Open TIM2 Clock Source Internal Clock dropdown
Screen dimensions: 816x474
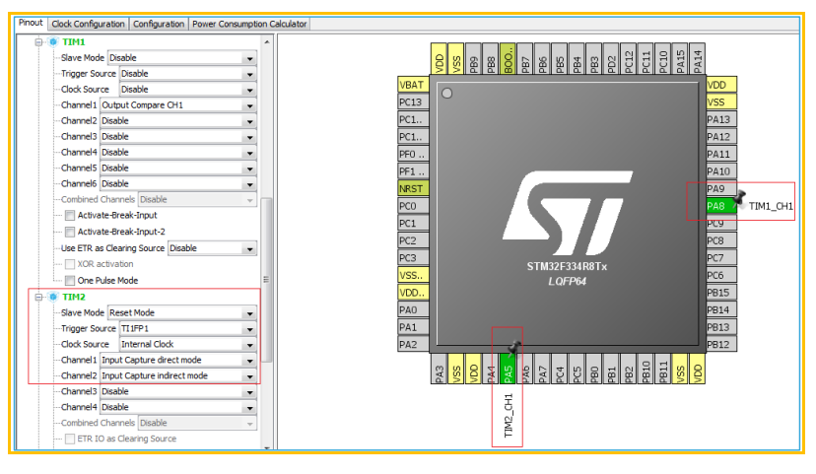(x=188, y=344)
